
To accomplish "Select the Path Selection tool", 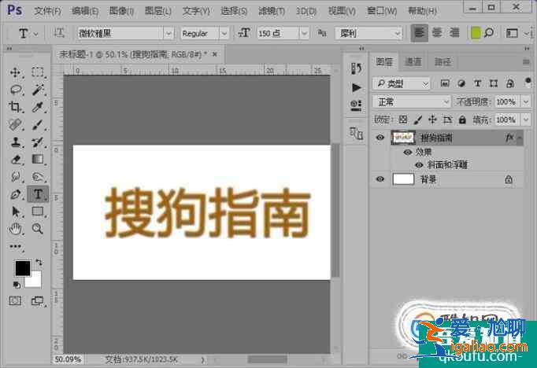I will 16,212.
